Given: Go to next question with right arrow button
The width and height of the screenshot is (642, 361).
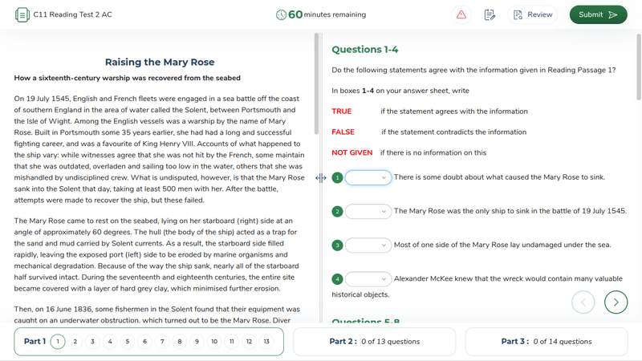Looking at the screenshot, I should coord(616,302).
